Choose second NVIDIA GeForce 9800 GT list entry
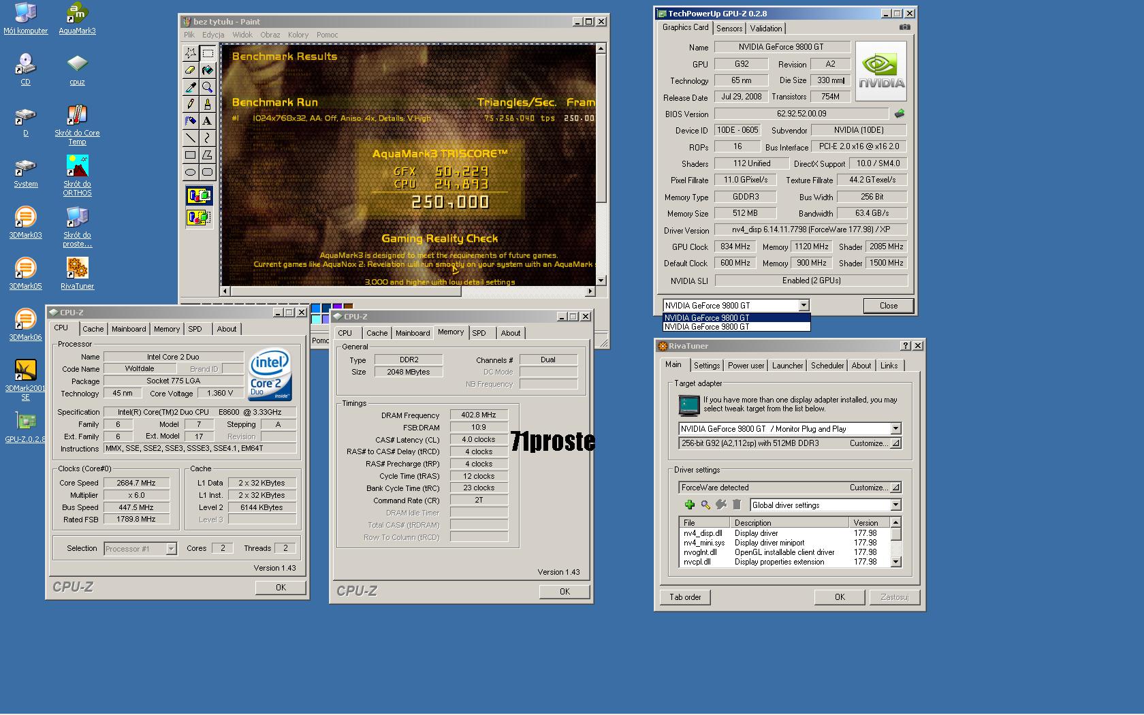 click(737, 327)
